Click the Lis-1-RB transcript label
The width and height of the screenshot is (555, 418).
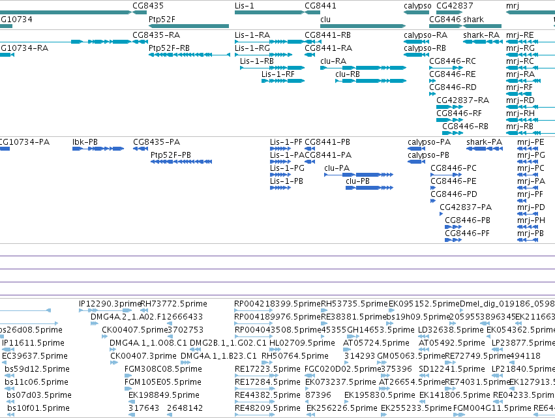tap(257, 61)
